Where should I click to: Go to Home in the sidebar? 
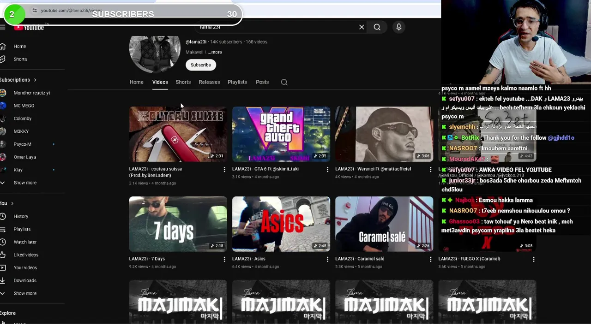point(19,46)
